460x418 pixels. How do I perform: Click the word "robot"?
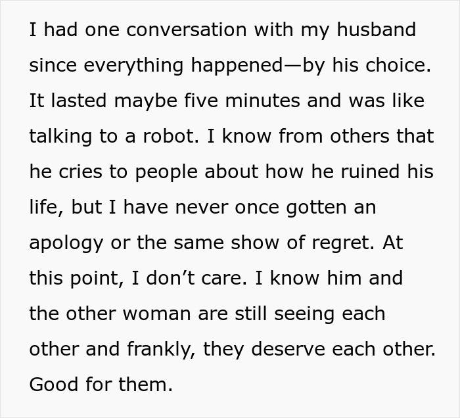coord(168,137)
